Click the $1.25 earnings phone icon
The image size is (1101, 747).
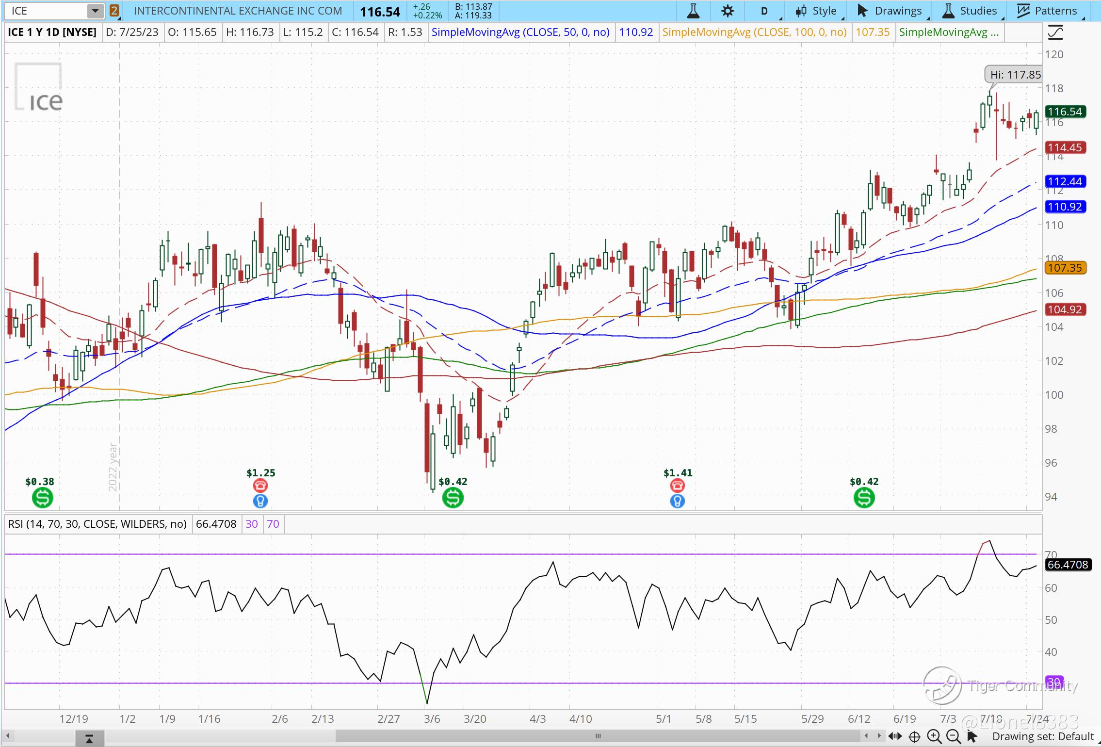(260, 485)
